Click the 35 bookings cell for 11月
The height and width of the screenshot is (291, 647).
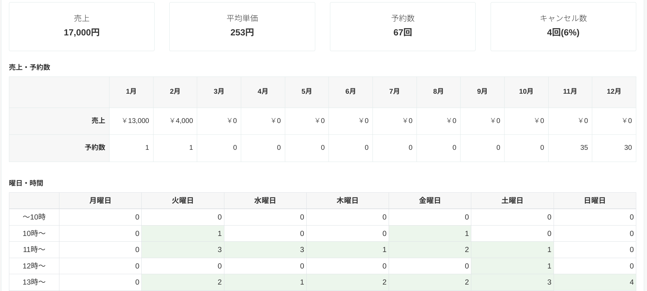click(x=584, y=148)
